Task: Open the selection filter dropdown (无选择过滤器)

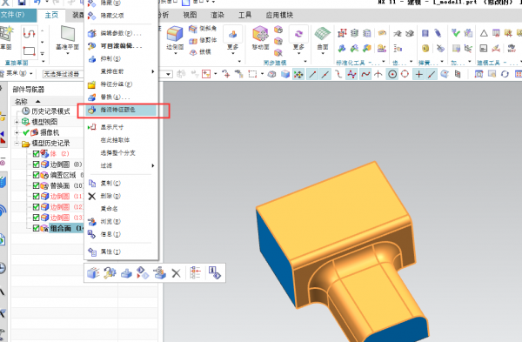Action: (62, 74)
